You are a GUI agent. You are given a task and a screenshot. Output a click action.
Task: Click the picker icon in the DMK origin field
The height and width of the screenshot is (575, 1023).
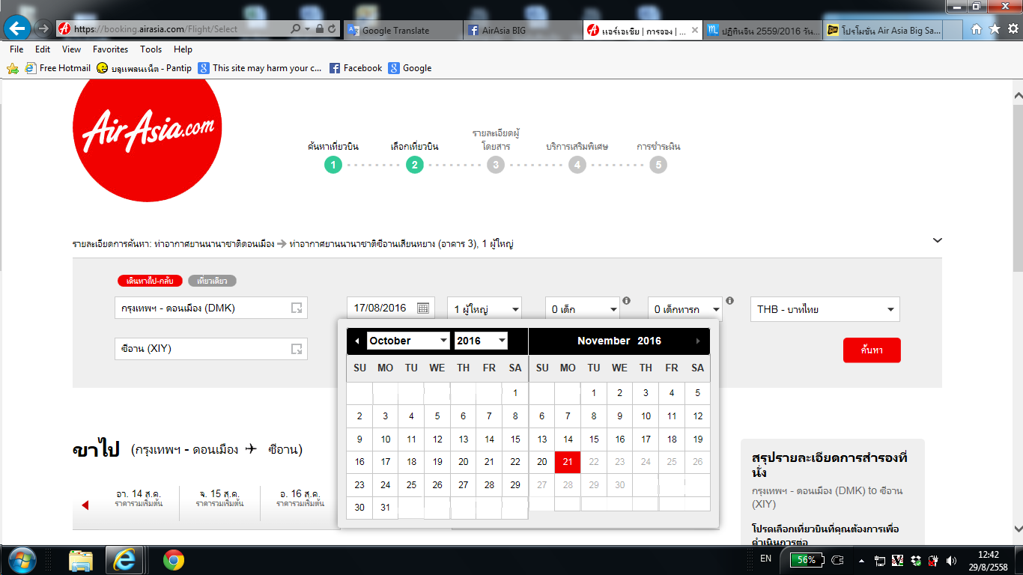[297, 308]
